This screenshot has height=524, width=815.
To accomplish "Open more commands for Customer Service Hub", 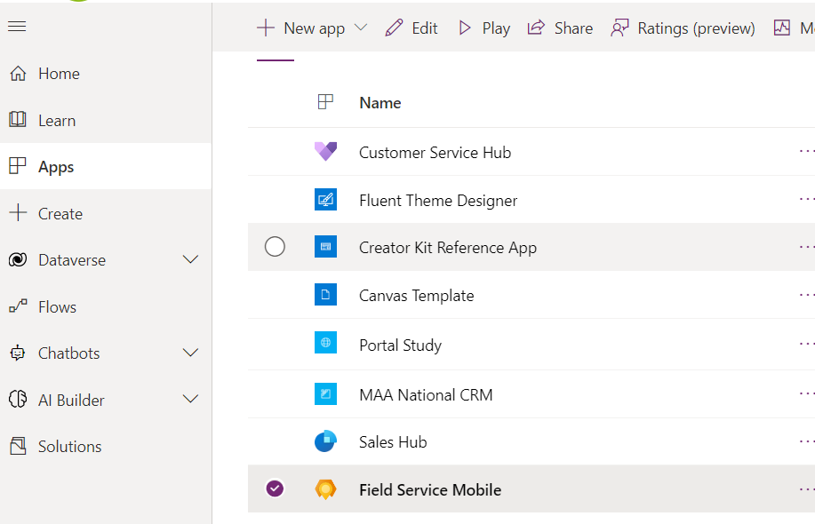I will 807,151.
